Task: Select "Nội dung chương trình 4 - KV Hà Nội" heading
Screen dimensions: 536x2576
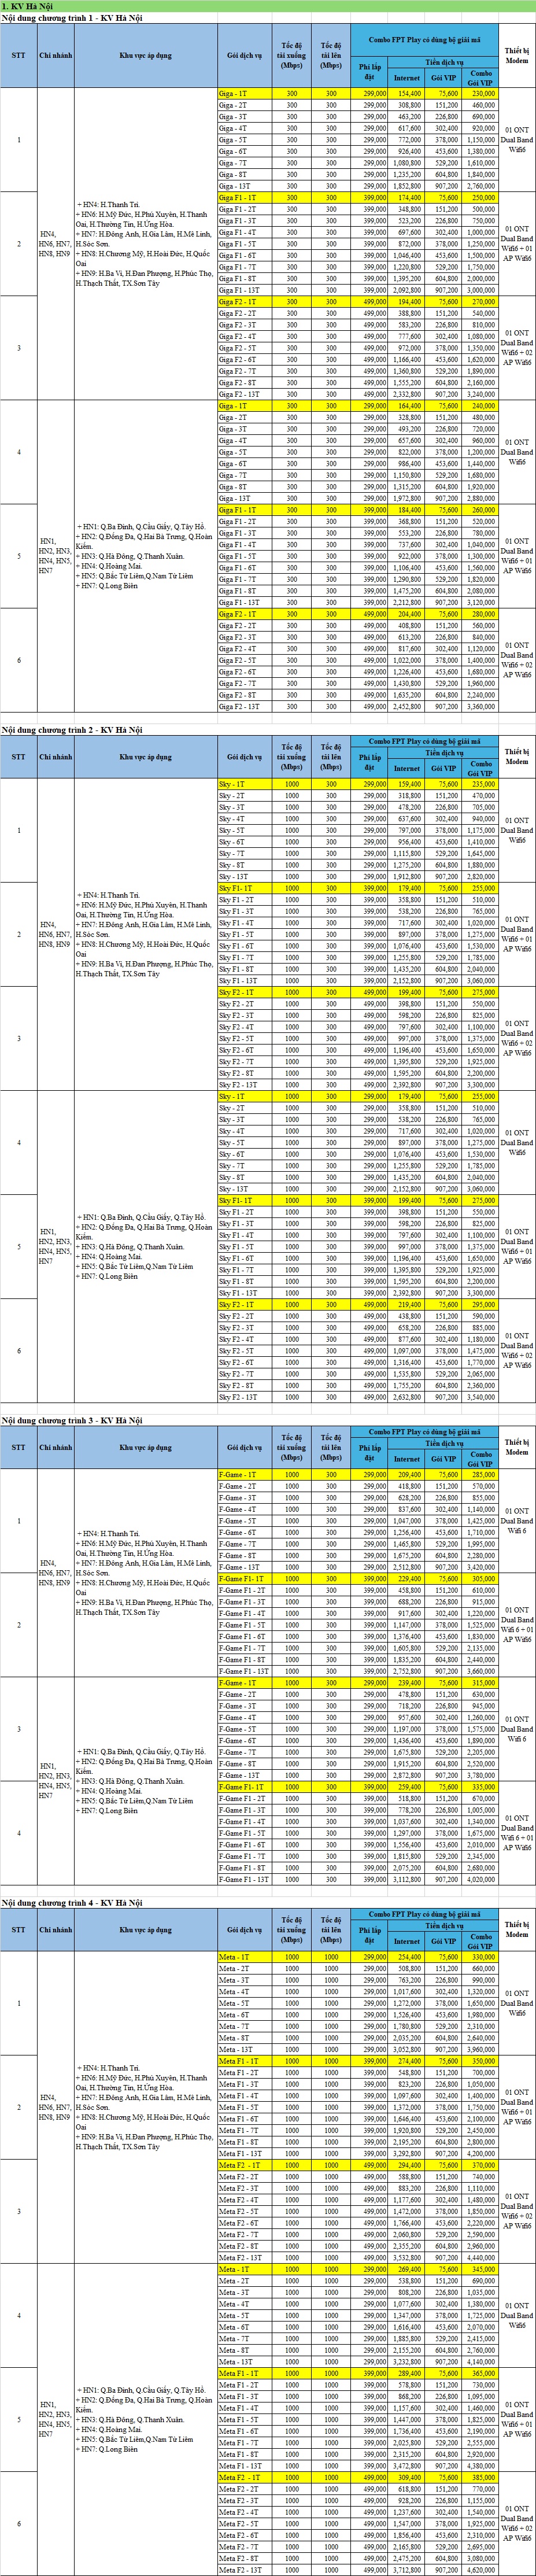Action: (x=72, y=1903)
